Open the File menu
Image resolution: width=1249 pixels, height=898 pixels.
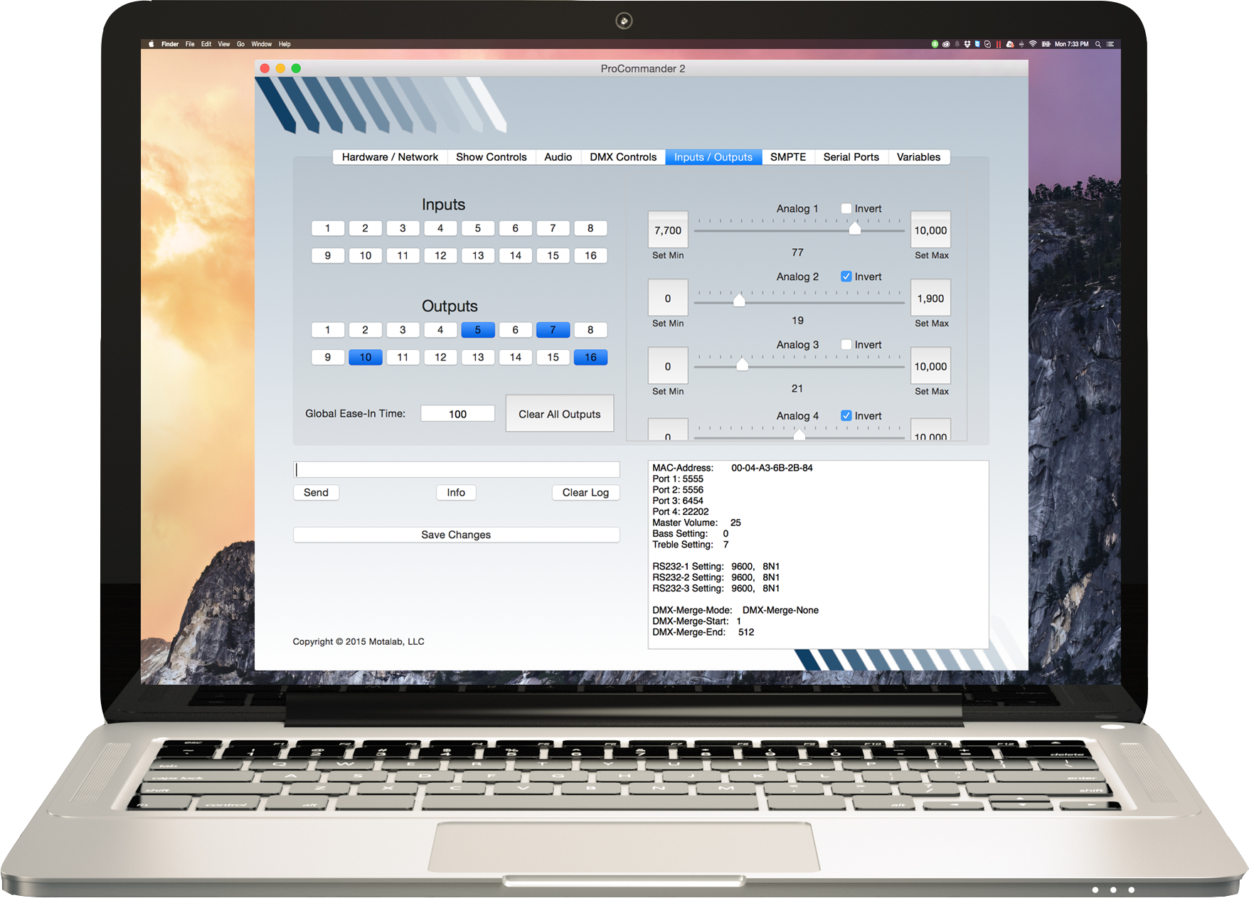click(x=190, y=44)
